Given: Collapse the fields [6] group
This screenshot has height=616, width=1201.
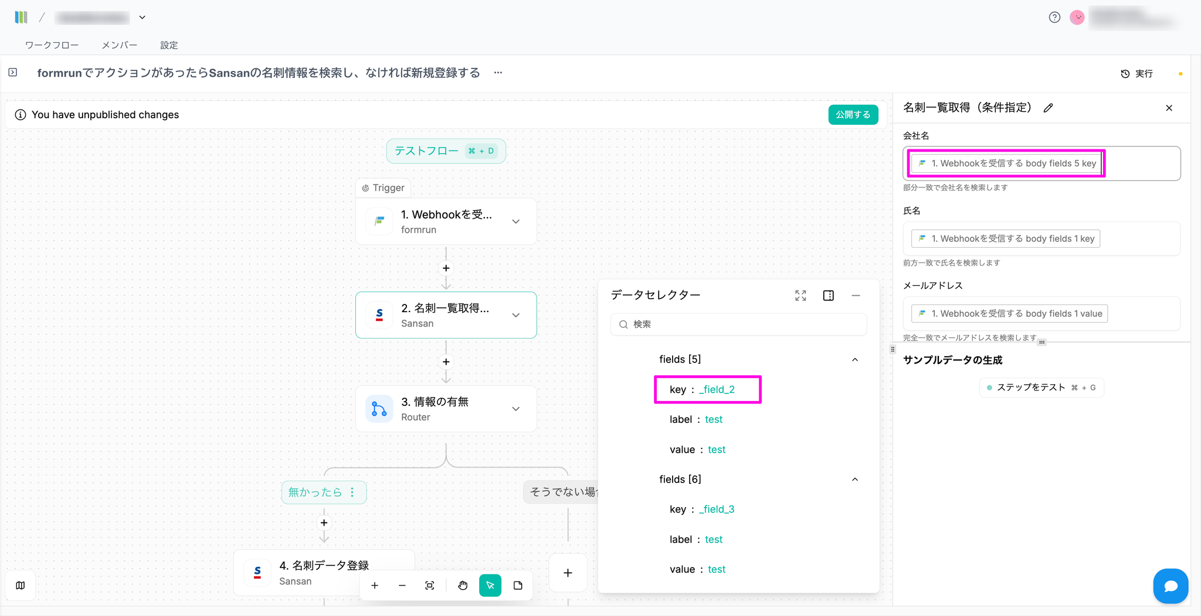Looking at the screenshot, I should pos(854,480).
